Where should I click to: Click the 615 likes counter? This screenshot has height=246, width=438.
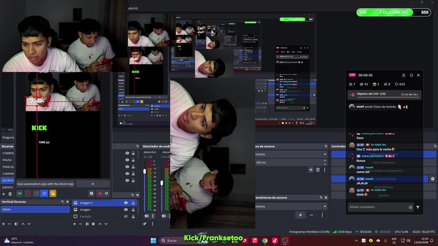[400, 84]
